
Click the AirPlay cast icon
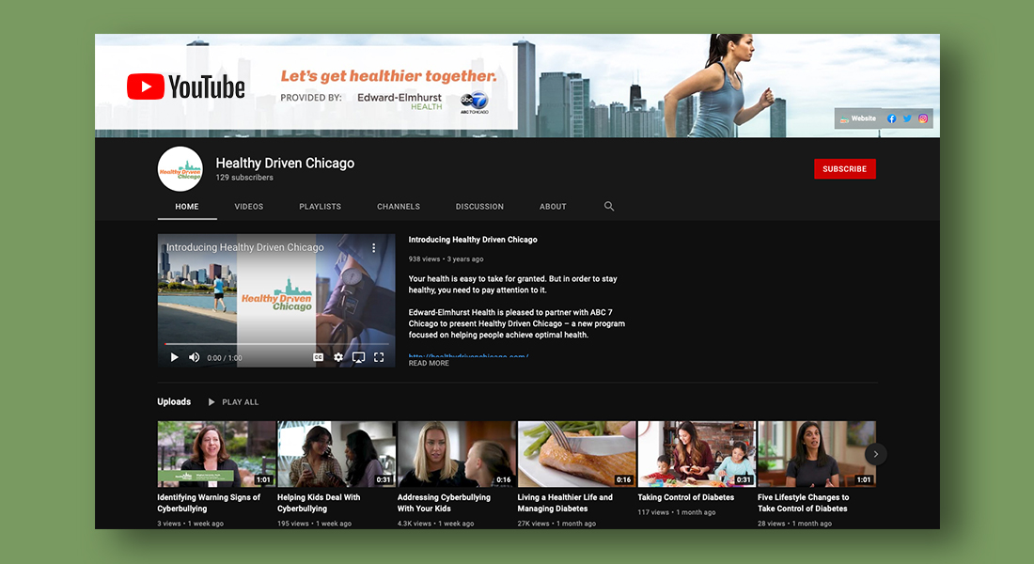coord(358,357)
